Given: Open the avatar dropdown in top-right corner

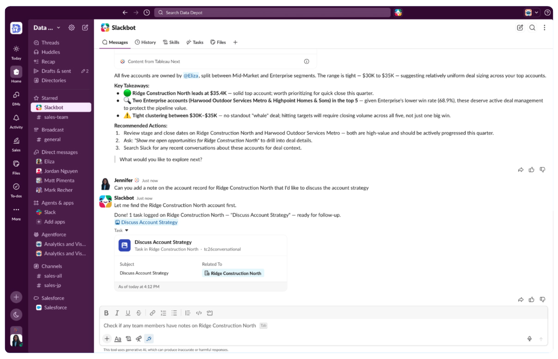Looking at the screenshot, I should (x=531, y=12).
